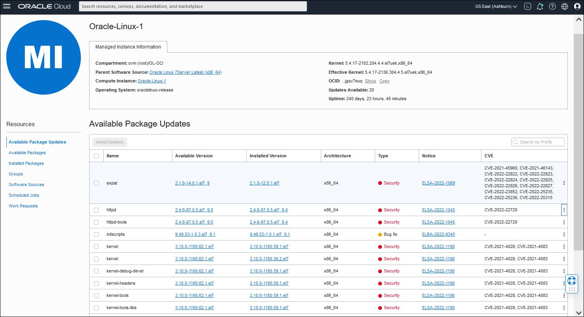Open Cloud Shell from the top bar
Screen dimensions: 584x317
point(527,6)
